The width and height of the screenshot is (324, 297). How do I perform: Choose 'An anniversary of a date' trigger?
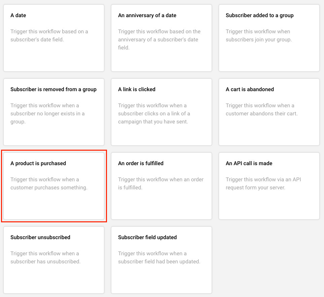[161, 38]
